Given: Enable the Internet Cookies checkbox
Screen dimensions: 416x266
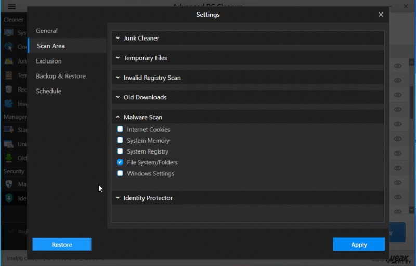Looking at the screenshot, I should point(120,129).
